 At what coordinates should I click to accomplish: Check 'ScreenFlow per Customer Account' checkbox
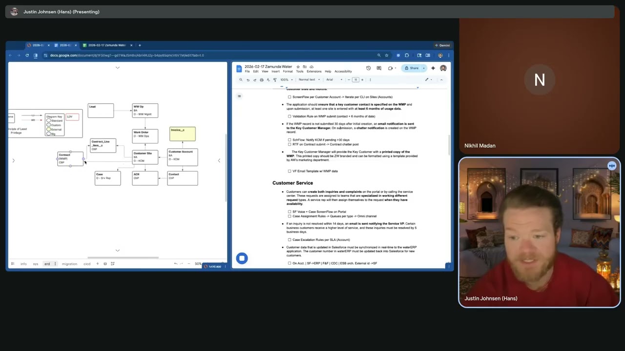pos(290,97)
